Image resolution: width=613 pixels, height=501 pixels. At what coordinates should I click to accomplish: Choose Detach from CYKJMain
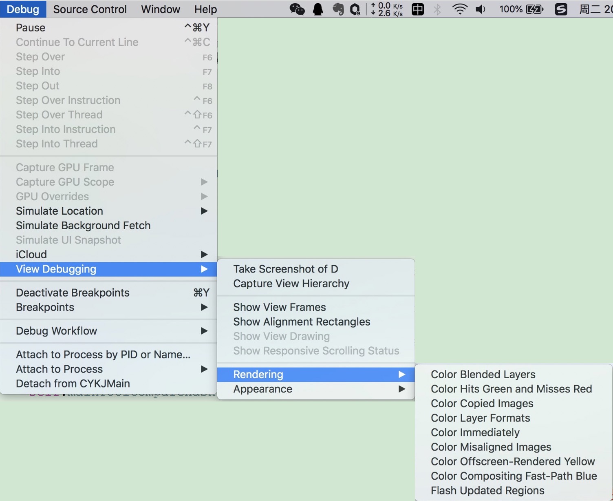click(109, 384)
